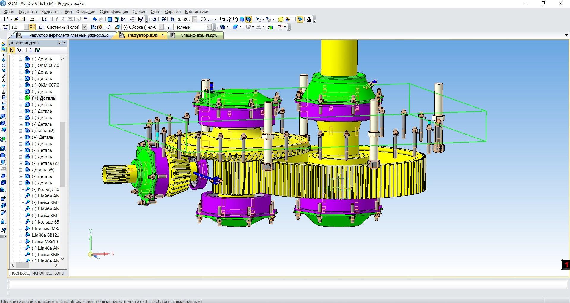Image resolution: width=570 pixels, height=303 pixels.
Task: Open the f(x) Variables panel icon
Action: pos(123,19)
